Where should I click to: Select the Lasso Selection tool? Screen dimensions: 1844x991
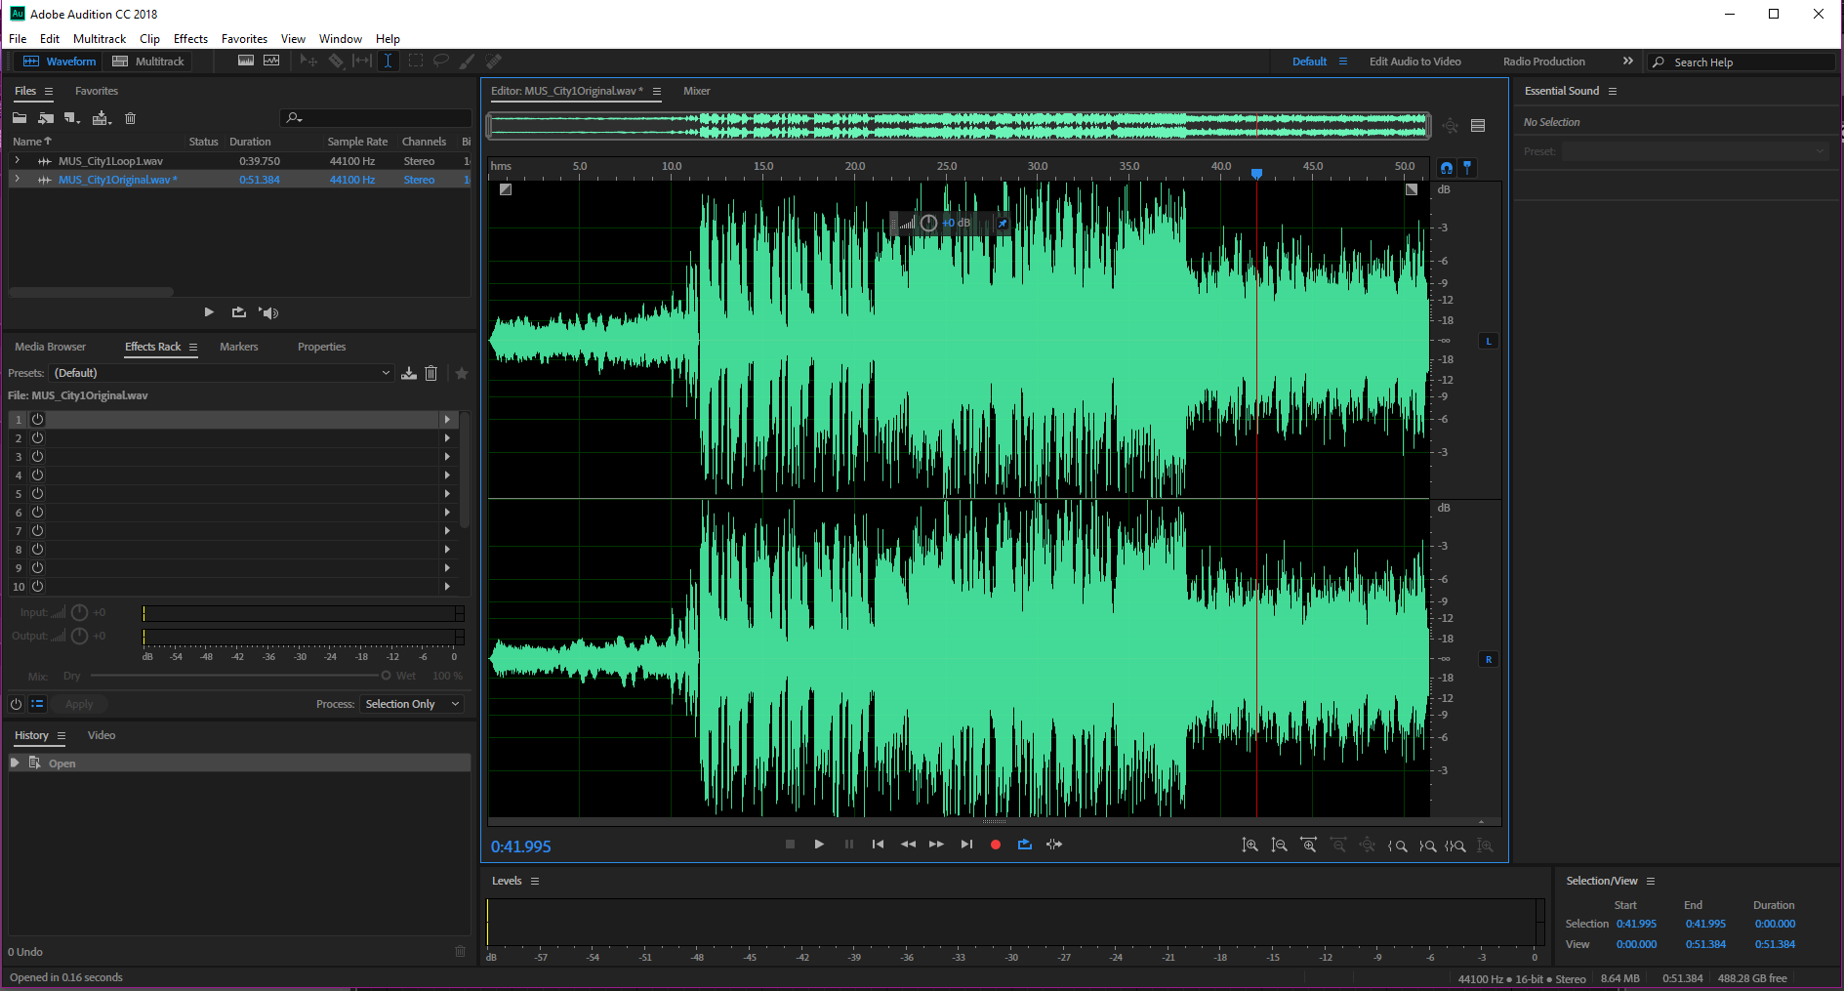point(441,61)
